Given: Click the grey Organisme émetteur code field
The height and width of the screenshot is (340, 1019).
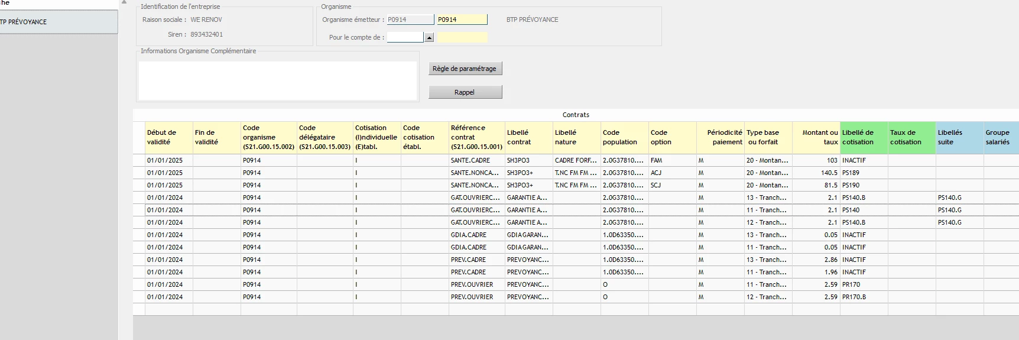Looking at the screenshot, I should tap(410, 20).
